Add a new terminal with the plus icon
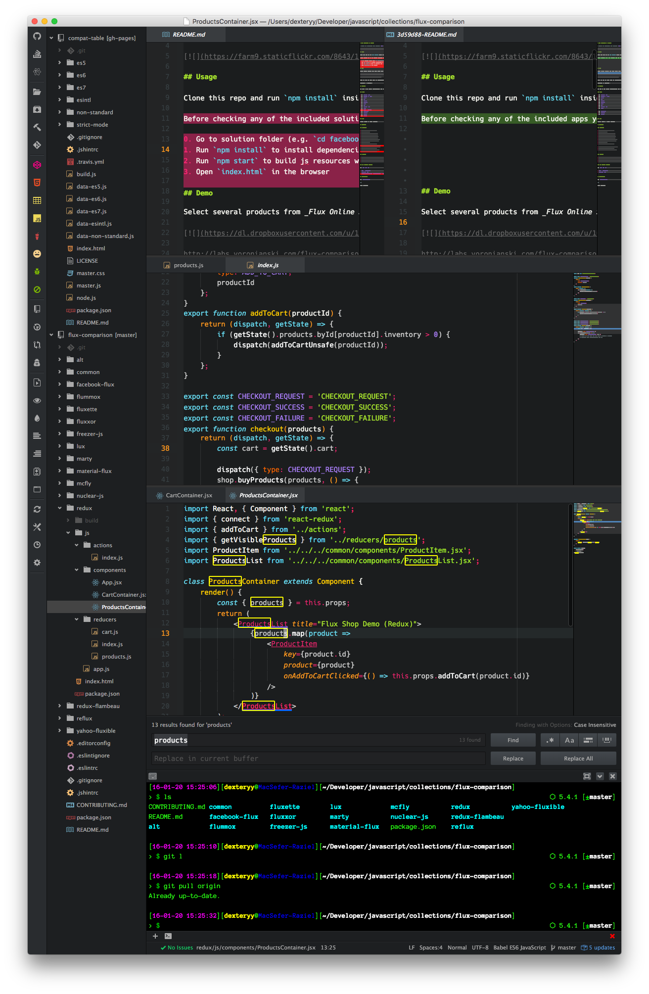The image size is (649, 994). click(155, 936)
